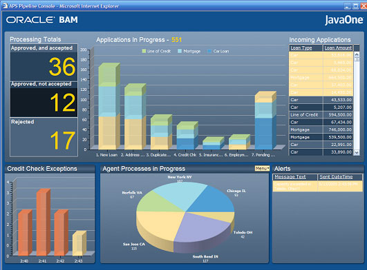This screenshot has height=270, width=367.
Task: Click the scrollbar thumb in Incoming Applications
Action: [357, 59]
